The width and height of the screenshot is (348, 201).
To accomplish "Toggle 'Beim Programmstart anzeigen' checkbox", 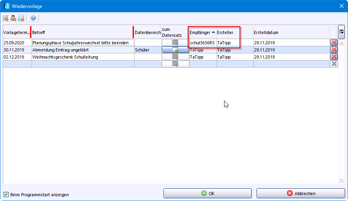I will pyautogui.click(x=6, y=194).
